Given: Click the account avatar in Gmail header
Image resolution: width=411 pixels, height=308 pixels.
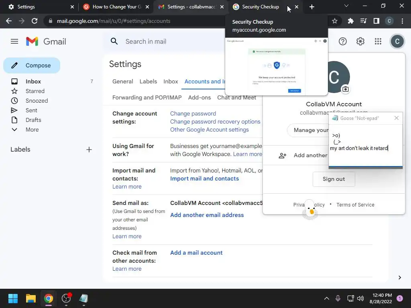Looking at the screenshot, I should click(x=397, y=41).
